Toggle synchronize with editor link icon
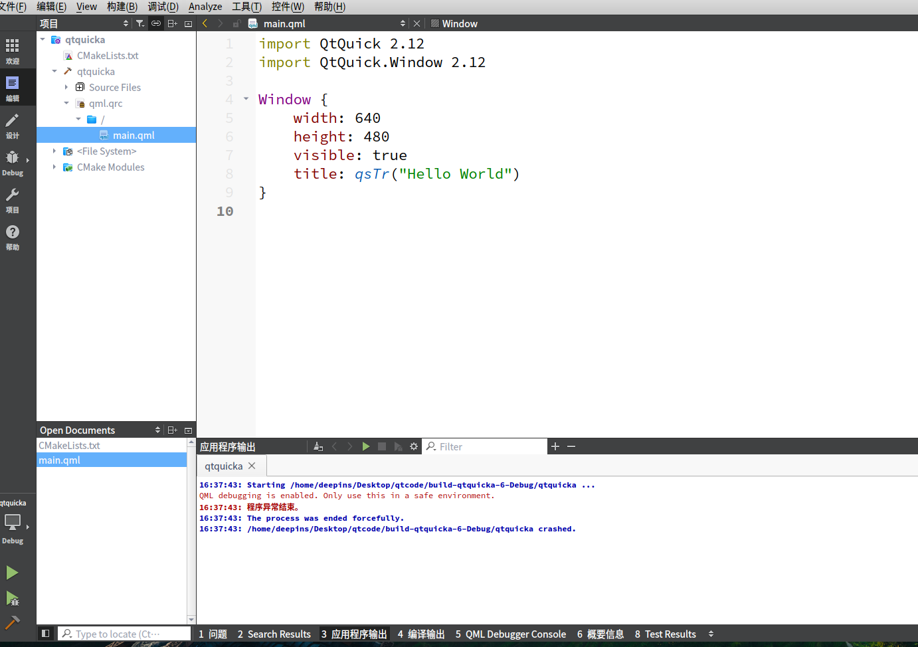The width and height of the screenshot is (918, 647). pyautogui.click(x=156, y=23)
